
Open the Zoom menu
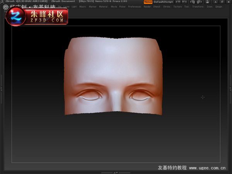(x=210, y=7)
